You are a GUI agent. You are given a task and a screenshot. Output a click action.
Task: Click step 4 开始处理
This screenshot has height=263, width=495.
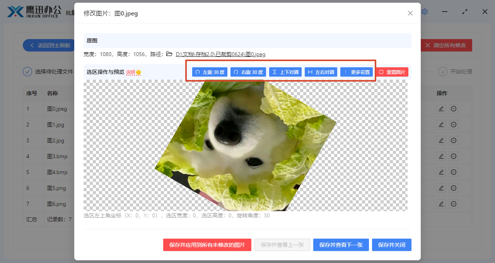click(455, 72)
